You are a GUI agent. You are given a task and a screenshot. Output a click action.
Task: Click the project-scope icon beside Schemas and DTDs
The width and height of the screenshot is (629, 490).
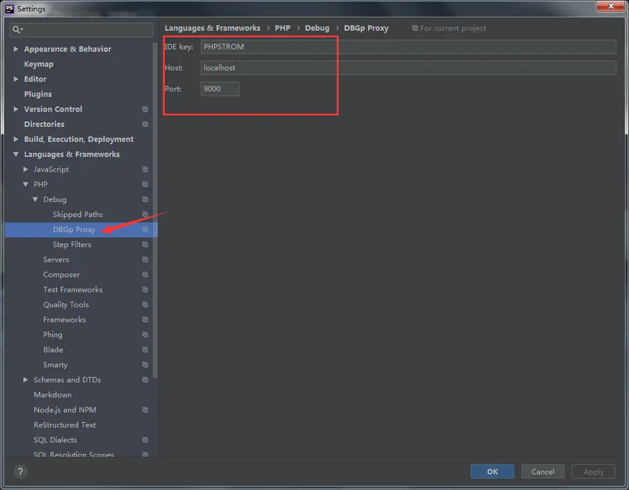pos(145,380)
